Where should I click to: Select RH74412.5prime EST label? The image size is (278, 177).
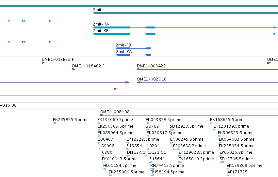coord(167,166)
